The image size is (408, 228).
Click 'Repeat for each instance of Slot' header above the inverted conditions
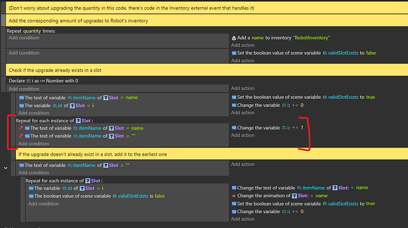[54, 121]
